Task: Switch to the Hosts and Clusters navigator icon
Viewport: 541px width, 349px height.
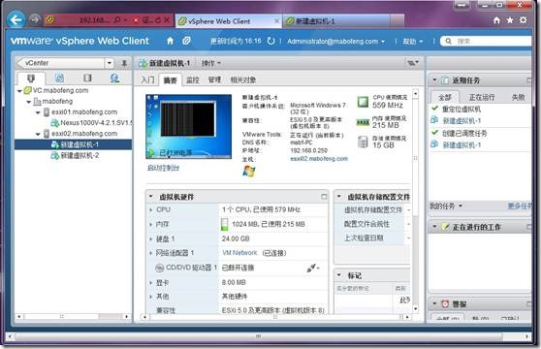Action: coord(31,79)
